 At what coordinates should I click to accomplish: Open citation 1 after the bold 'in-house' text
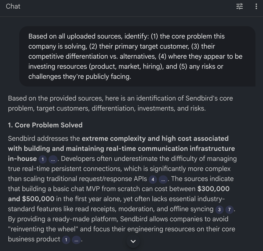coord(43,159)
